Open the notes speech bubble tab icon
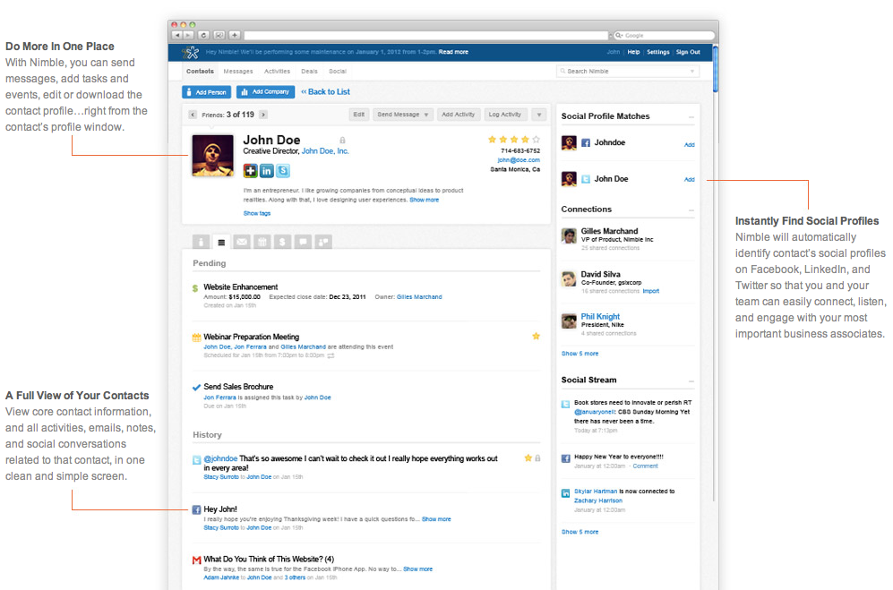 click(303, 242)
